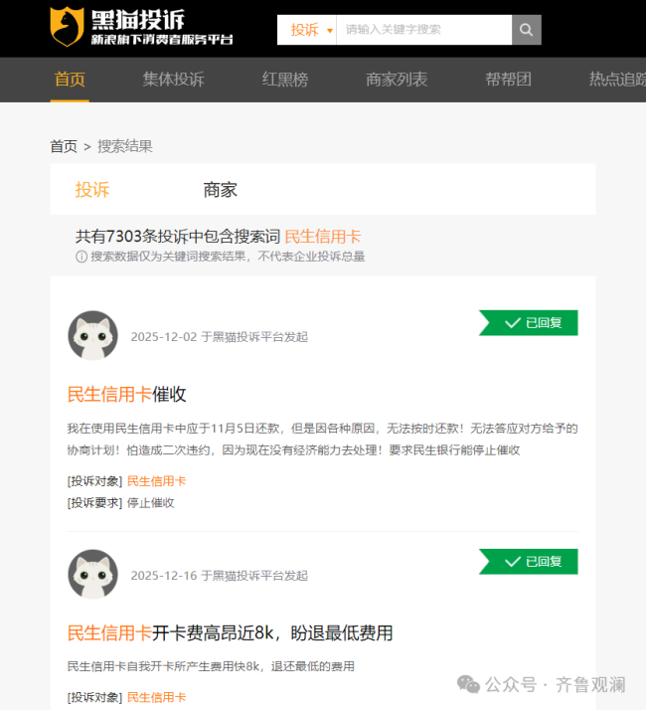The width and height of the screenshot is (646, 710).
Task: Click the 新浪旗下消费者服务平台 tagline
Action: (x=162, y=40)
